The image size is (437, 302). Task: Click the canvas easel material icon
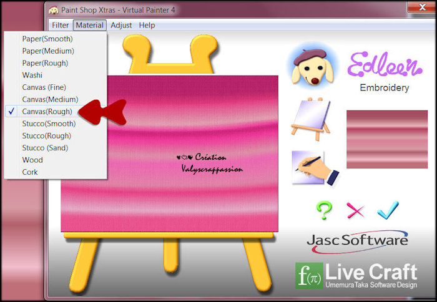[x=311, y=119]
